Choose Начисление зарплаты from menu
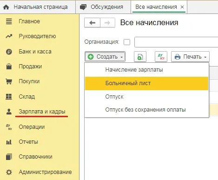The width and height of the screenshot is (218, 180). point(146,70)
